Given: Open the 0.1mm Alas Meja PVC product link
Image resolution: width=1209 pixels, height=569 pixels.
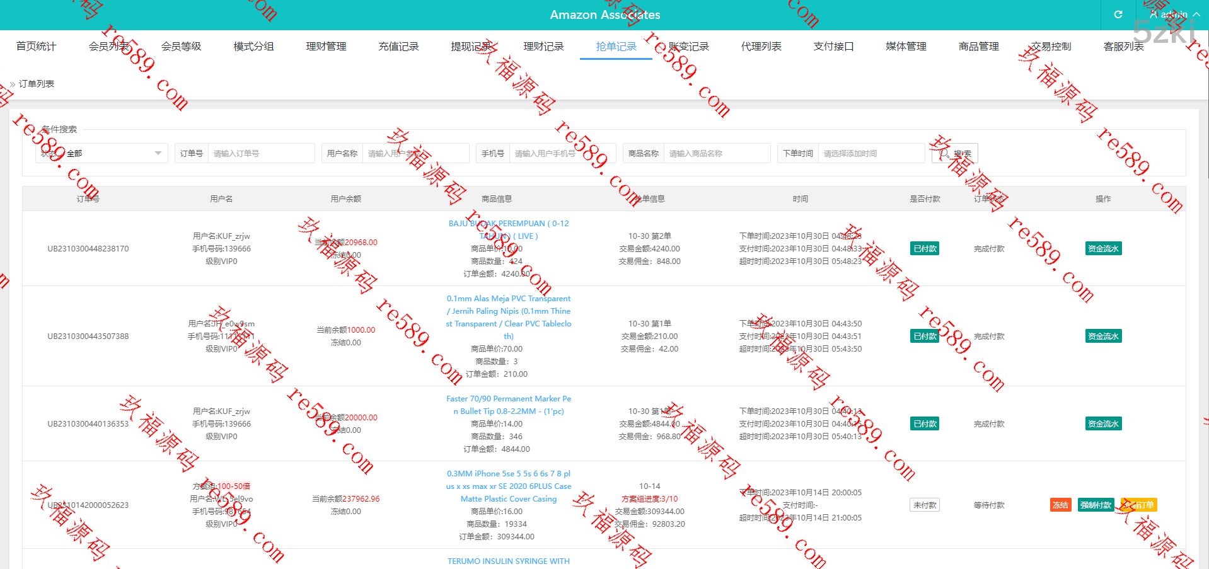Looking at the screenshot, I should [x=509, y=317].
